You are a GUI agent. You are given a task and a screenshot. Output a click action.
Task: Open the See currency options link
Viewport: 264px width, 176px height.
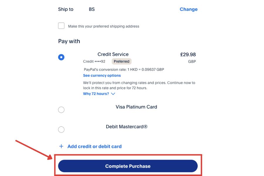click(102, 75)
